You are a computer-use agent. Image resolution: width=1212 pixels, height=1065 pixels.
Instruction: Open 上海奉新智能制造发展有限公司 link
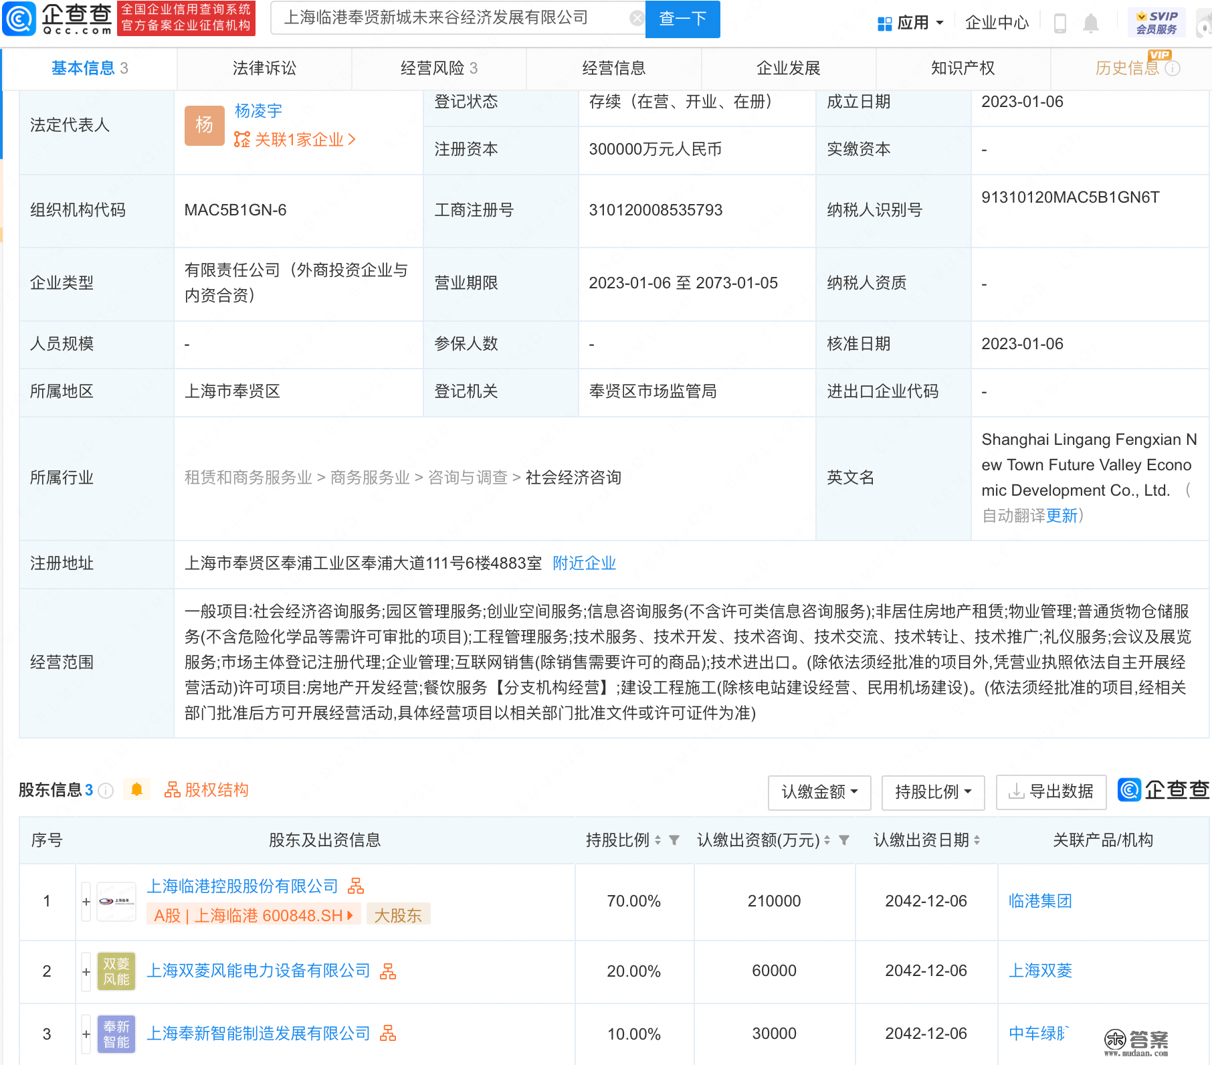coord(258,1034)
